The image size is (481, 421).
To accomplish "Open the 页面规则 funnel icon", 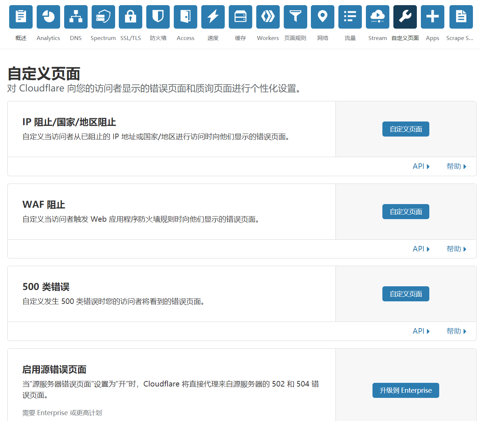I will 295,17.
